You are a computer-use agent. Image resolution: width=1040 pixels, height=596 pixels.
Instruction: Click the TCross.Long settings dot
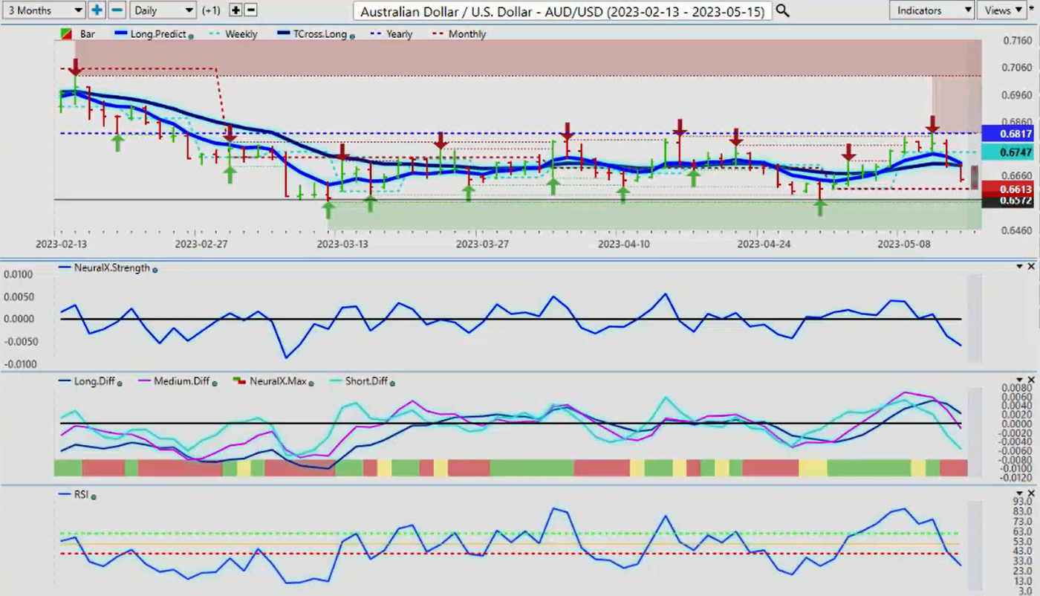tap(351, 36)
